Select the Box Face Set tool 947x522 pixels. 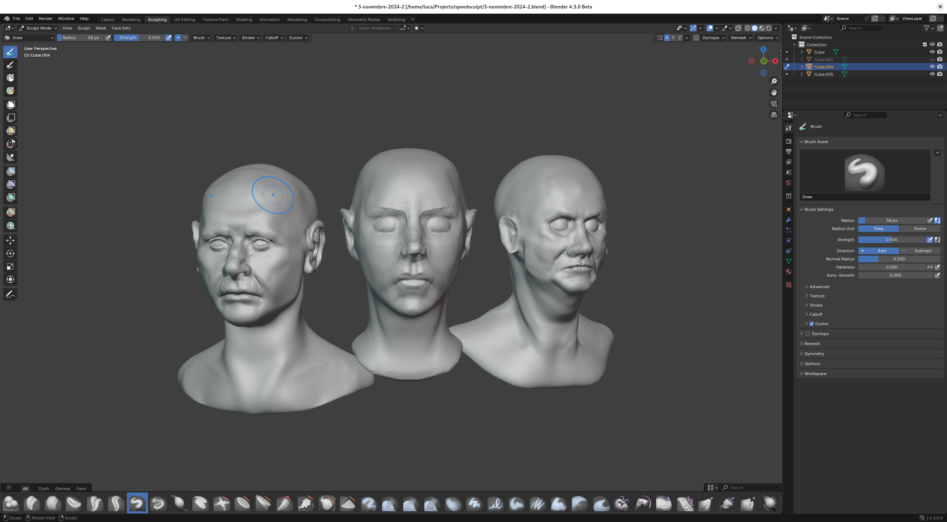[x=10, y=131]
